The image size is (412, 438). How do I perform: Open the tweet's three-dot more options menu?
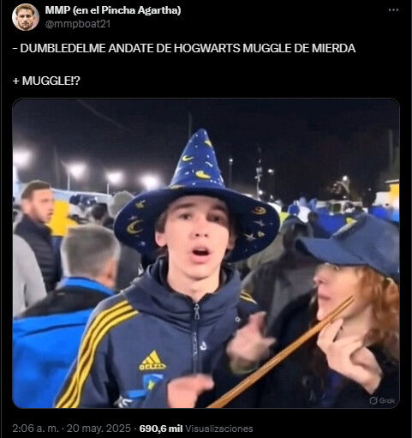point(393,10)
